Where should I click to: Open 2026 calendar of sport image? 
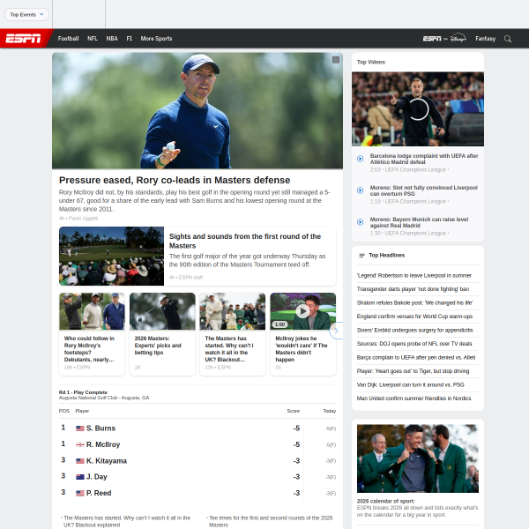(x=418, y=458)
